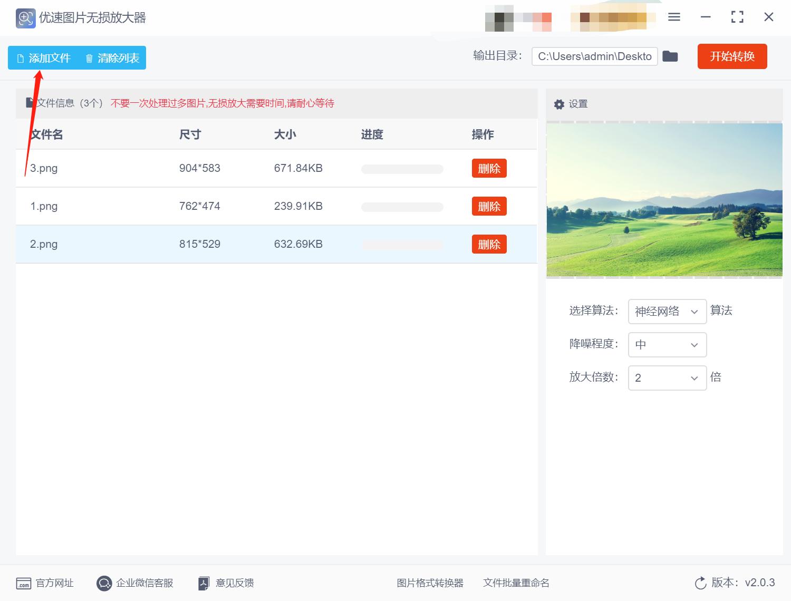Click the 意见反馈 feedback icon
Image resolution: width=791 pixels, height=601 pixels.
[x=204, y=583]
